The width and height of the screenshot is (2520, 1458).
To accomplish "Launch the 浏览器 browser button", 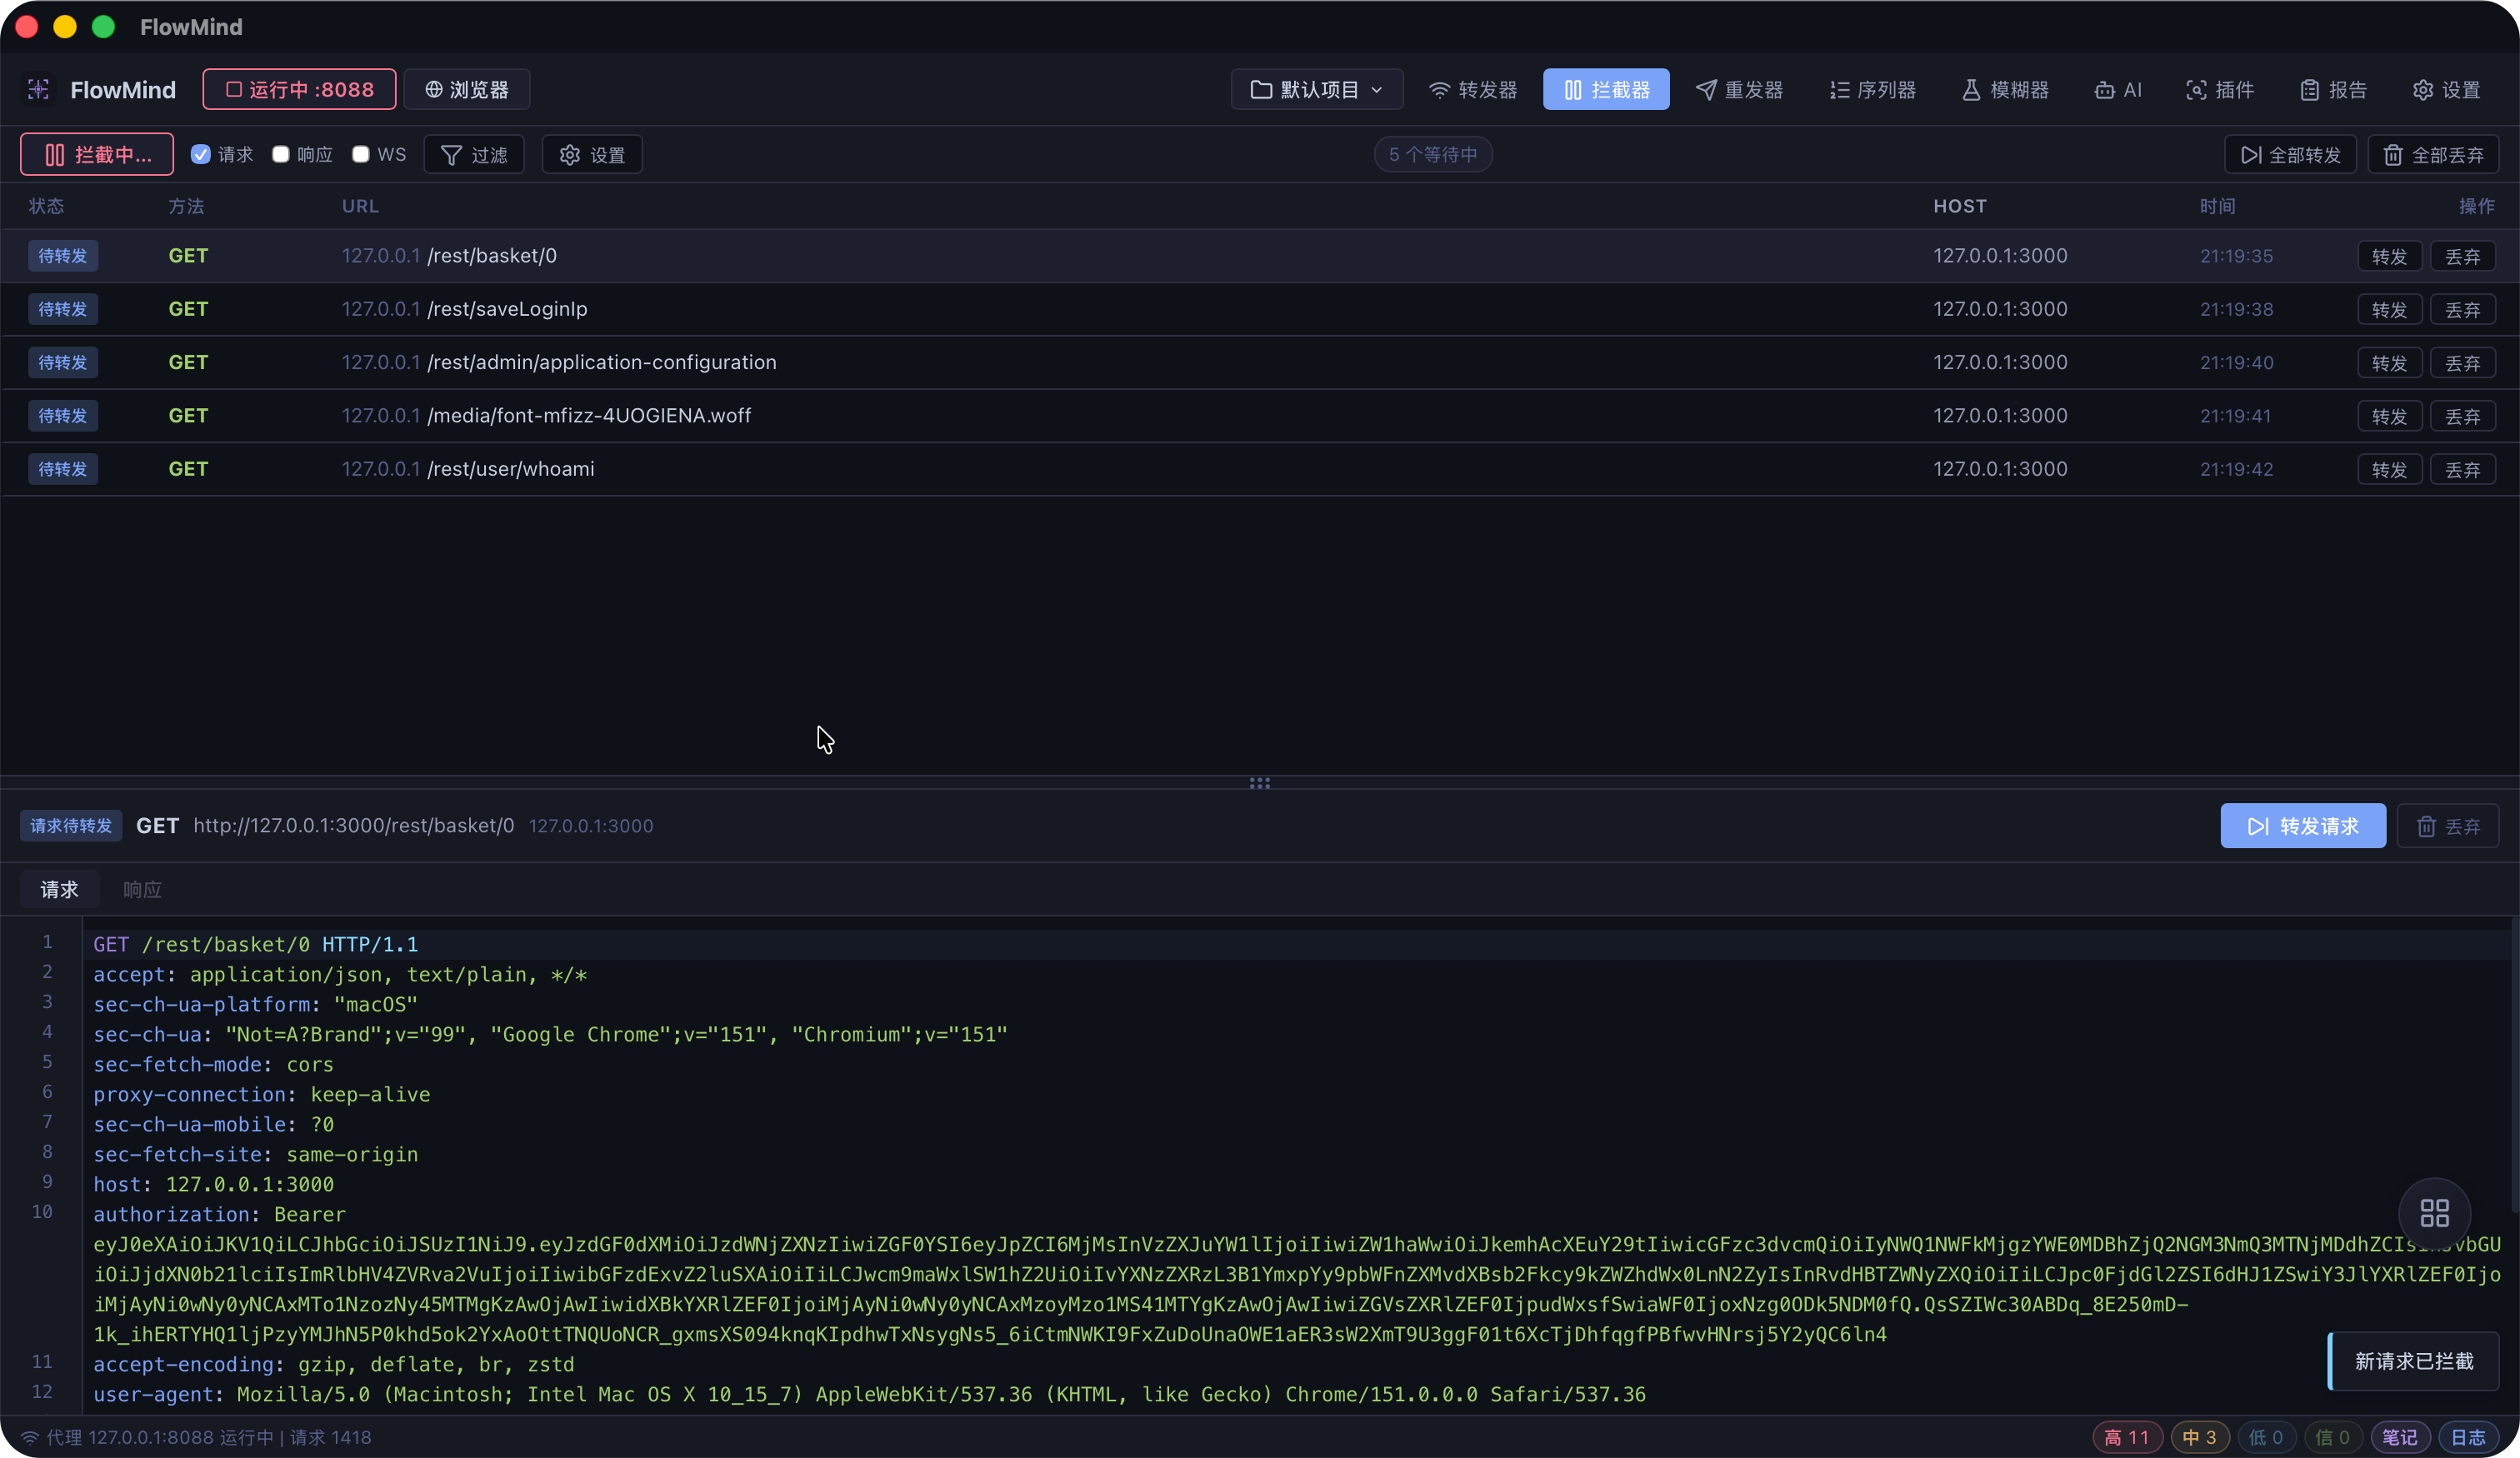I will pyautogui.click(x=467, y=90).
